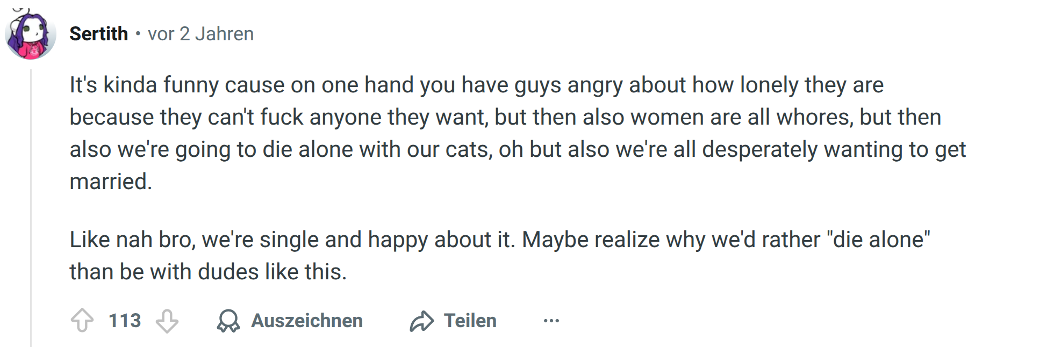Open the Sertith username profile link

tap(99, 34)
